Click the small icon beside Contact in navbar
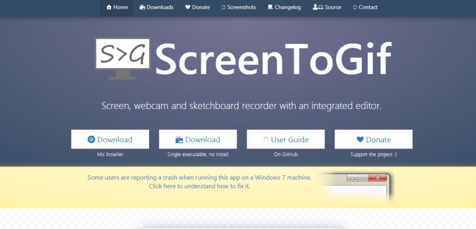The height and width of the screenshot is (229, 476). coord(355,7)
